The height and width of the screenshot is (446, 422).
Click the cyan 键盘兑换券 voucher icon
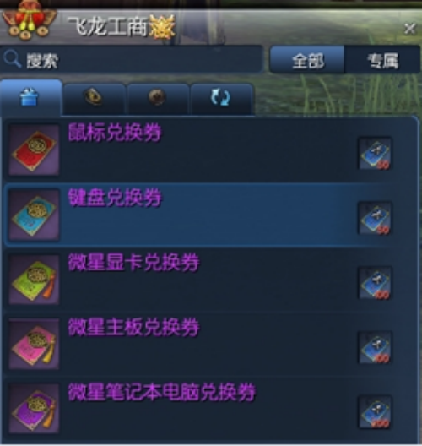[34, 215]
